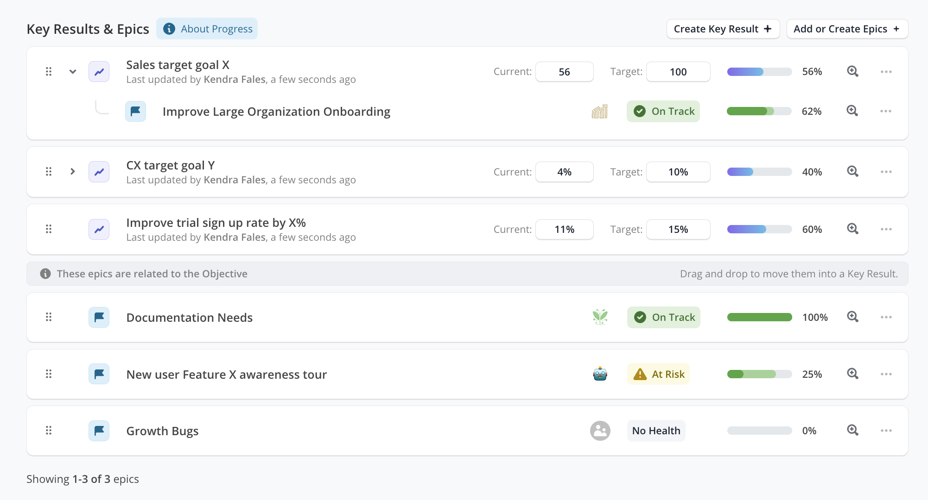Image resolution: width=928 pixels, height=500 pixels.
Task: Click the key result trend icon for Sales target goal X
Action: tap(99, 71)
